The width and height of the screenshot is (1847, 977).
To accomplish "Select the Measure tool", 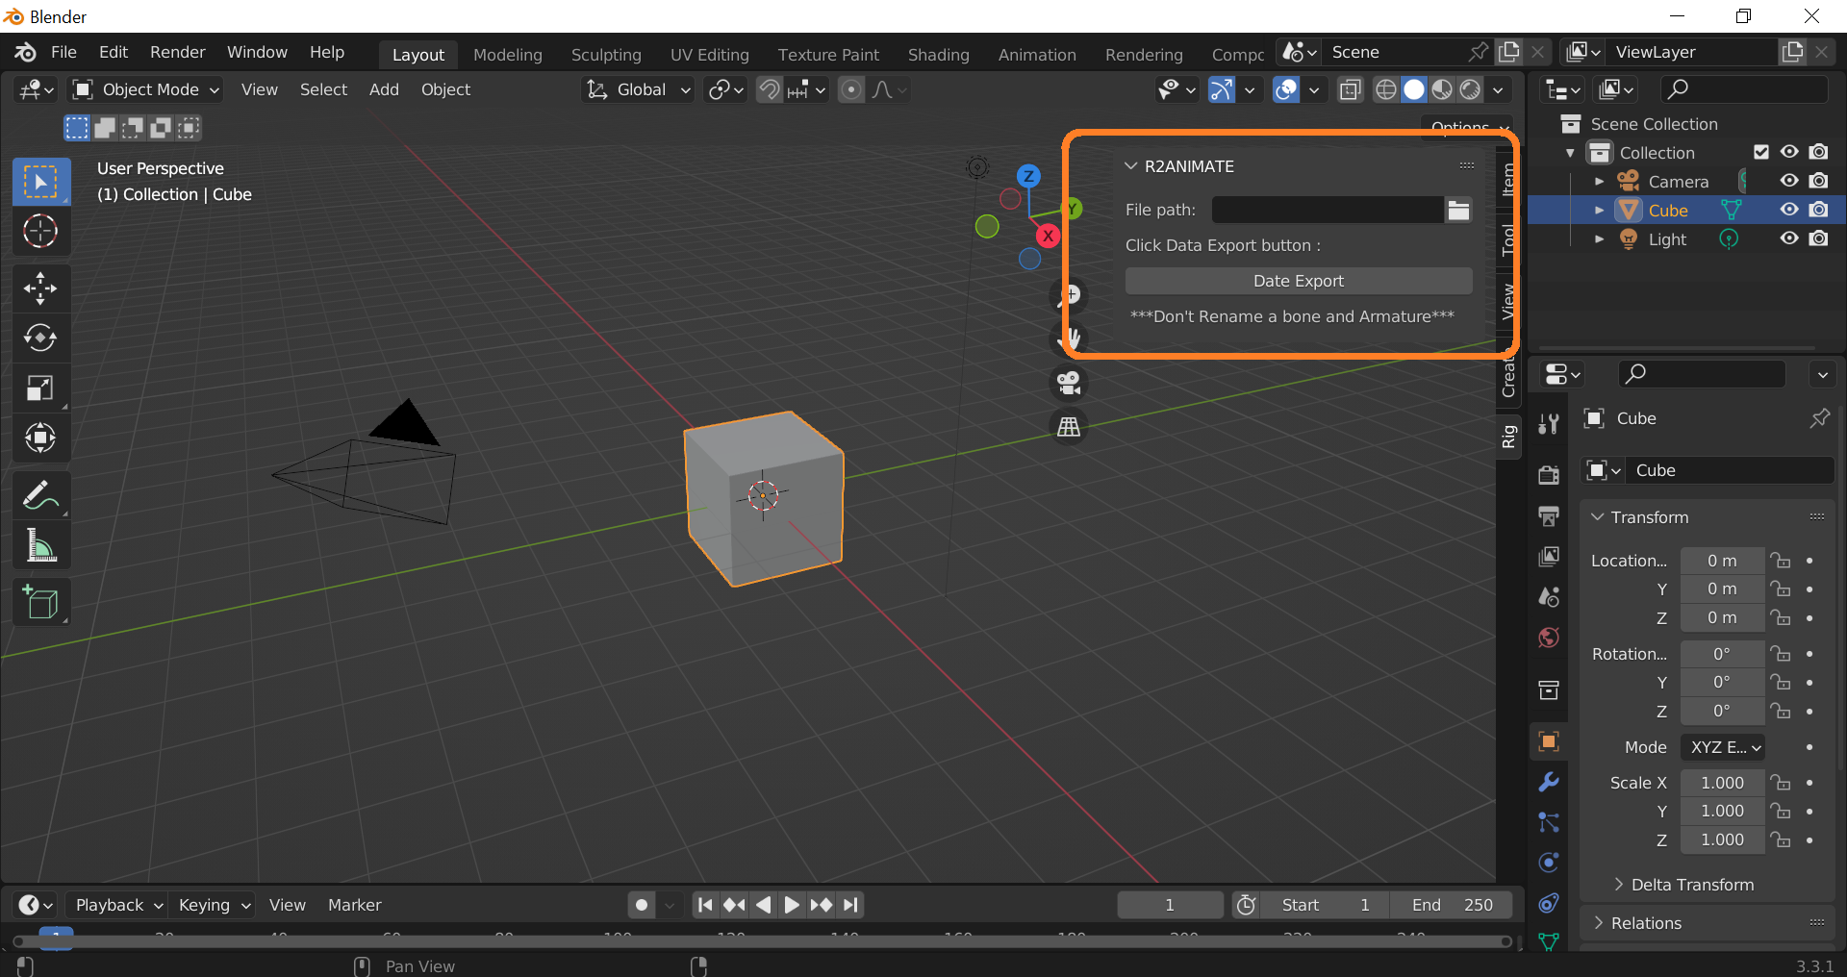I will 40,545.
